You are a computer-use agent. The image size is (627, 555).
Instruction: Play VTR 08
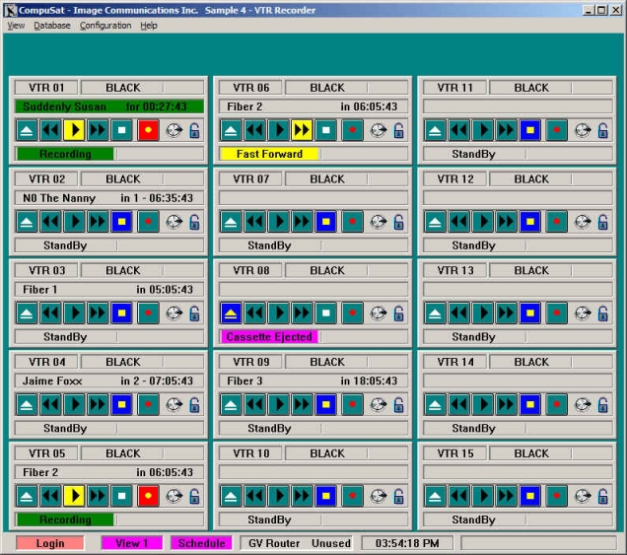[278, 312]
